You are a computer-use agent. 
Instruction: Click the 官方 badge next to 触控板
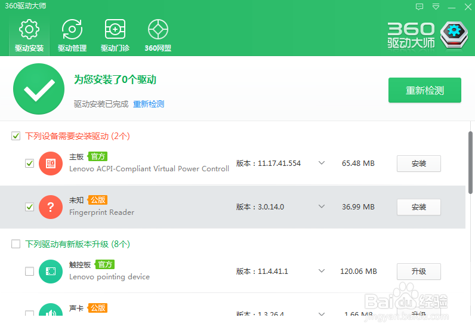[x=105, y=264]
